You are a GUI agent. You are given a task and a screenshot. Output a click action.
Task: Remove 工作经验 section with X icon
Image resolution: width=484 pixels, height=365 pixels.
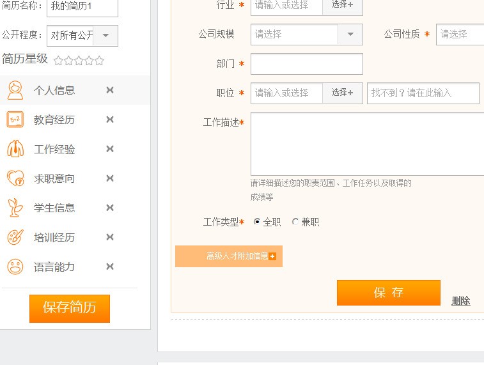110,149
